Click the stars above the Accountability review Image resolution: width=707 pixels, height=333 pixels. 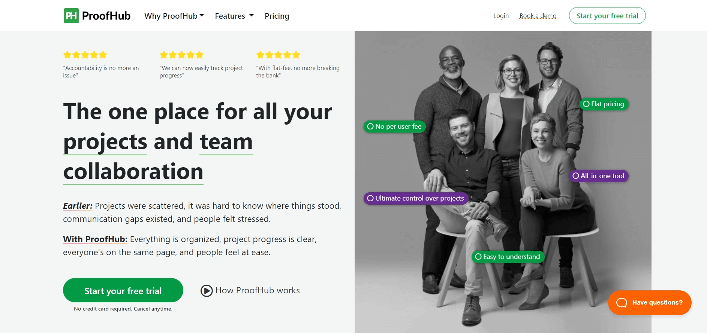[x=85, y=55]
